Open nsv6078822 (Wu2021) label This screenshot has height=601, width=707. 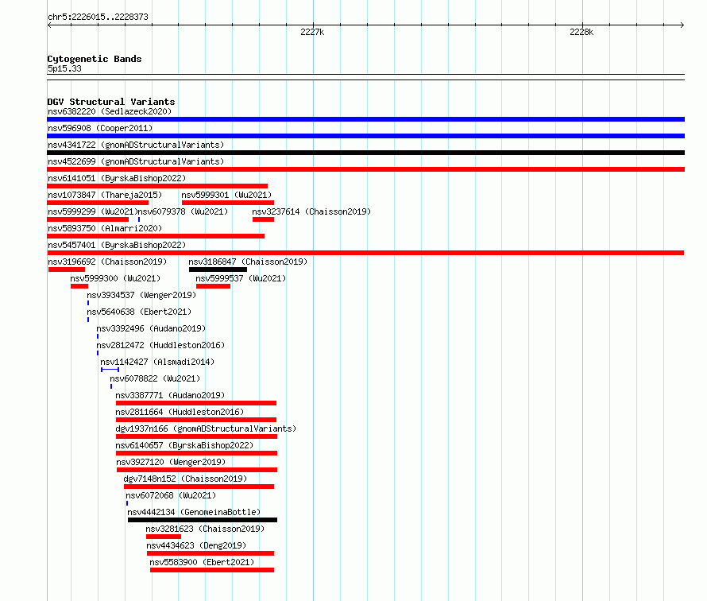[x=155, y=378]
